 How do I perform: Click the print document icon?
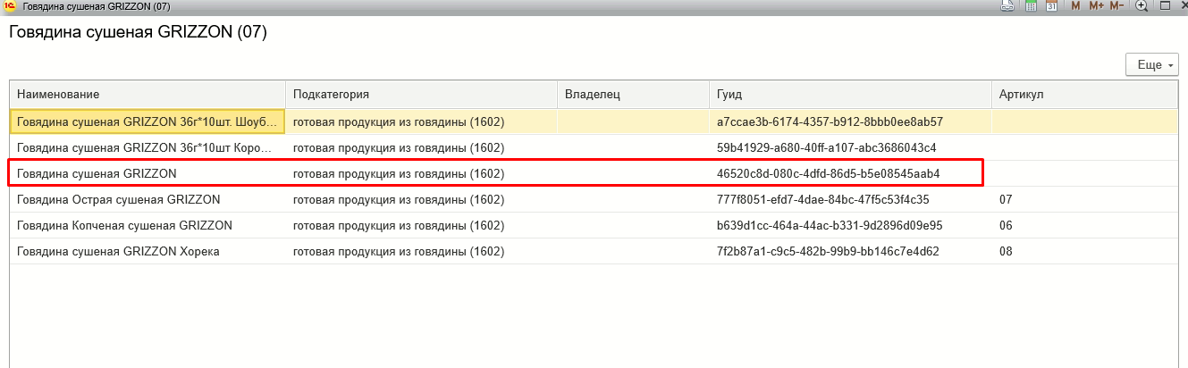click(x=1007, y=6)
